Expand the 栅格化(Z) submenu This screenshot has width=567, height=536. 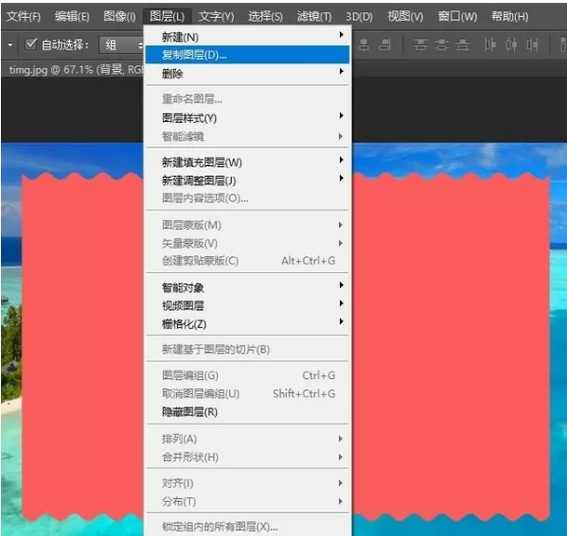[x=247, y=323]
